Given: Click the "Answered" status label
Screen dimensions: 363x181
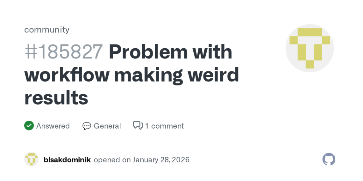Looking at the screenshot, I should (x=53, y=126).
